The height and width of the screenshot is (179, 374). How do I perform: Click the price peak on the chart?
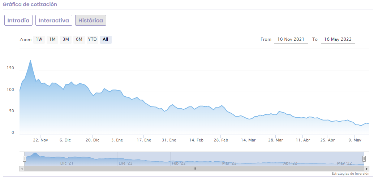[x=30, y=60]
